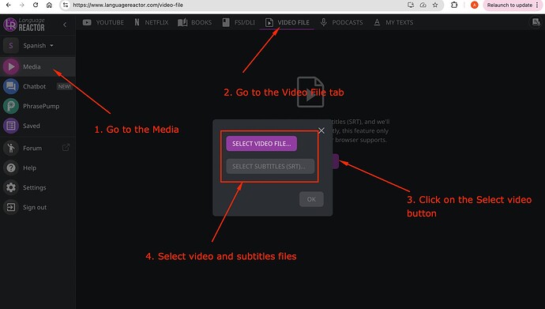Click the Select Video File button
This screenshot has height=309, width=545.
coord(261,144)
